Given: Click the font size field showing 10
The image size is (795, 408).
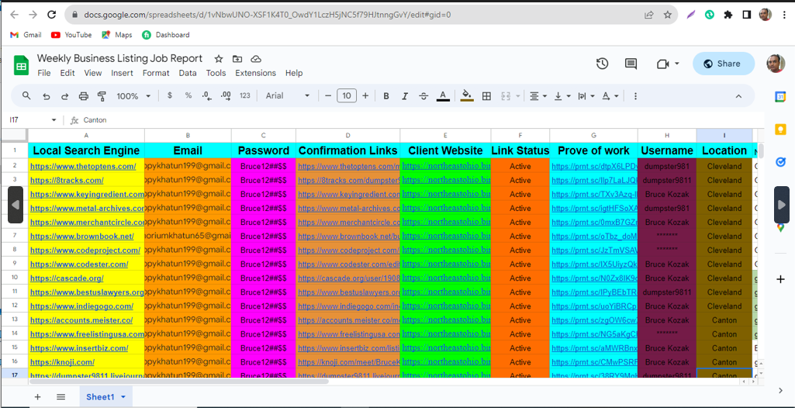Looking at the screenshot, I should 347,95.
